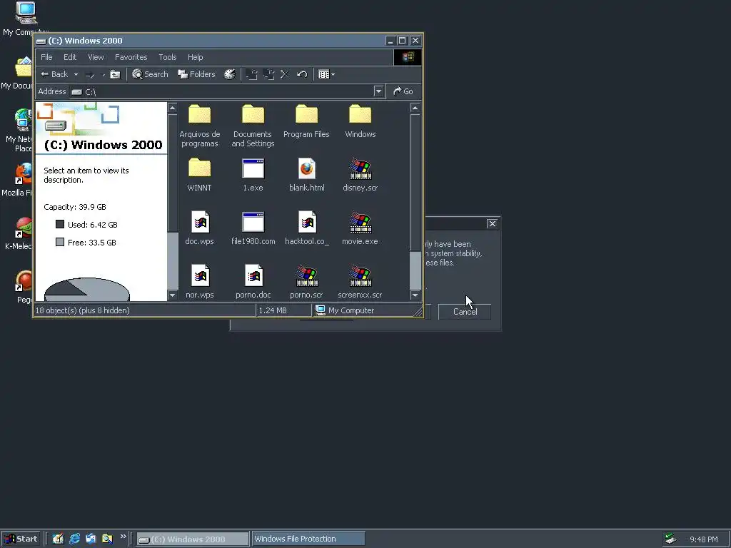Select the nor.wps file
The height and width of the screenshot is (548, 731).
pyautogui.click(x=200, y=282)
